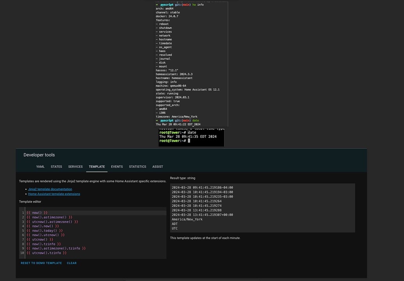This screenshot has width=404, height=281.
Task: Place cursor on line 1 with now()
Action: pyautogui.click(x=37, y=212)
